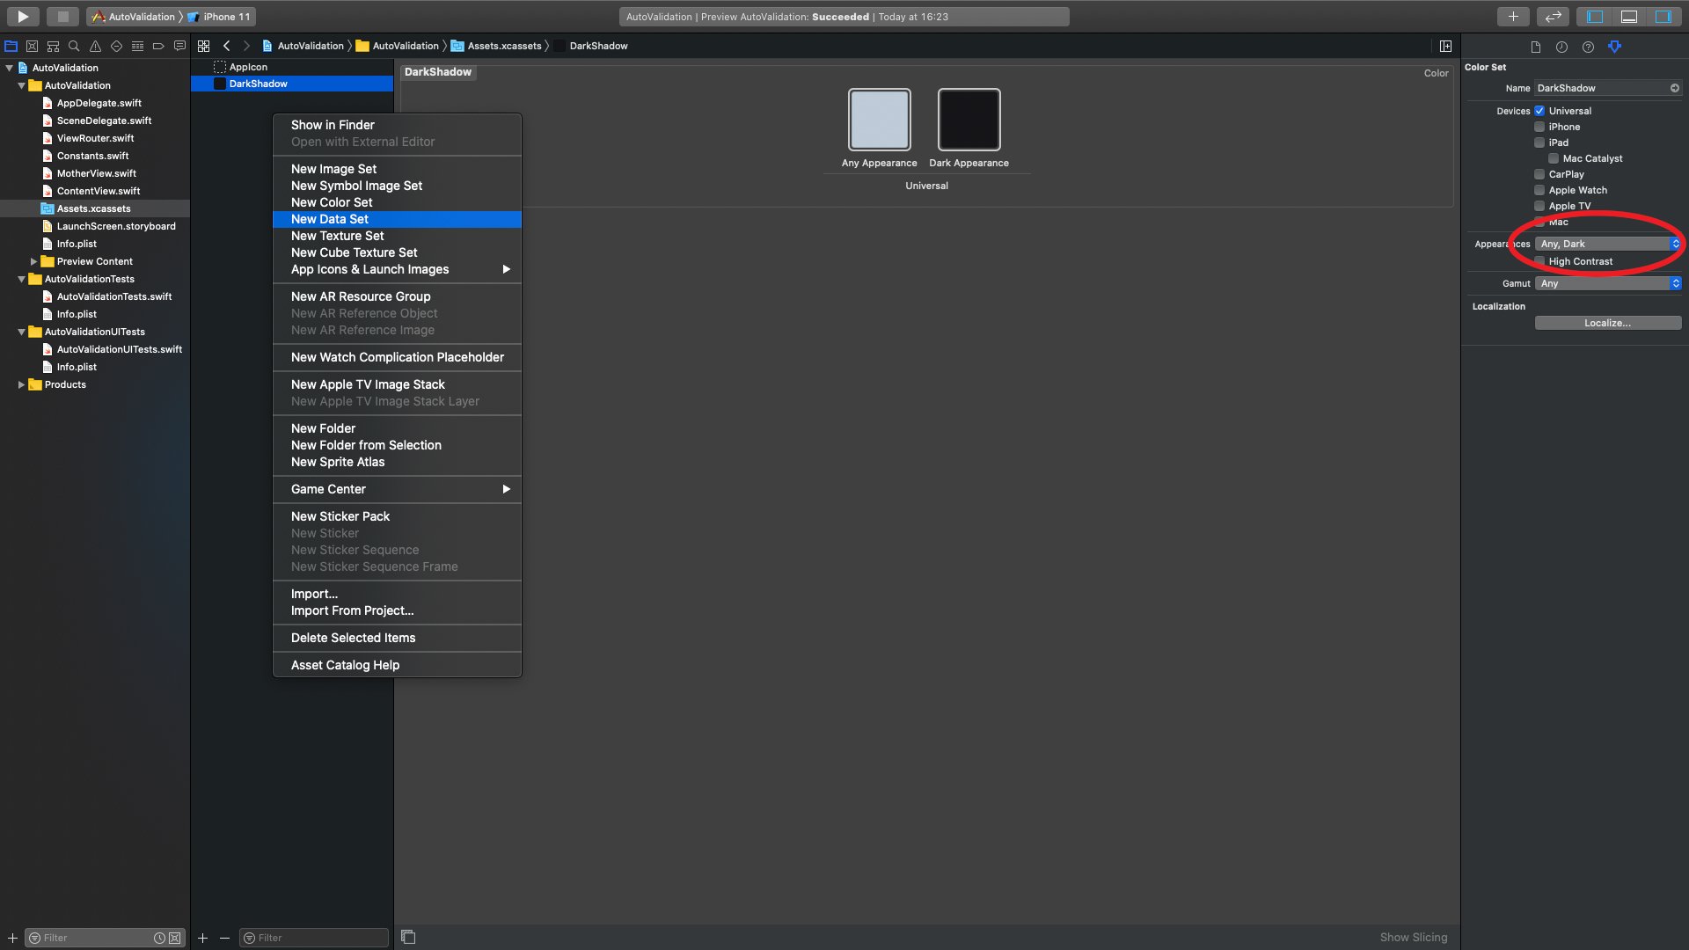This screenshot has width=1689, height=950.
Task: Open the code review arrows icon
Action: tap(1554, 16)
